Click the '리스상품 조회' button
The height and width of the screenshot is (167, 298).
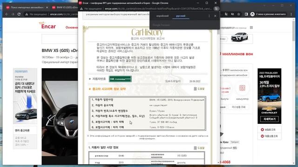pyautogui.click(x=239, y=107)
